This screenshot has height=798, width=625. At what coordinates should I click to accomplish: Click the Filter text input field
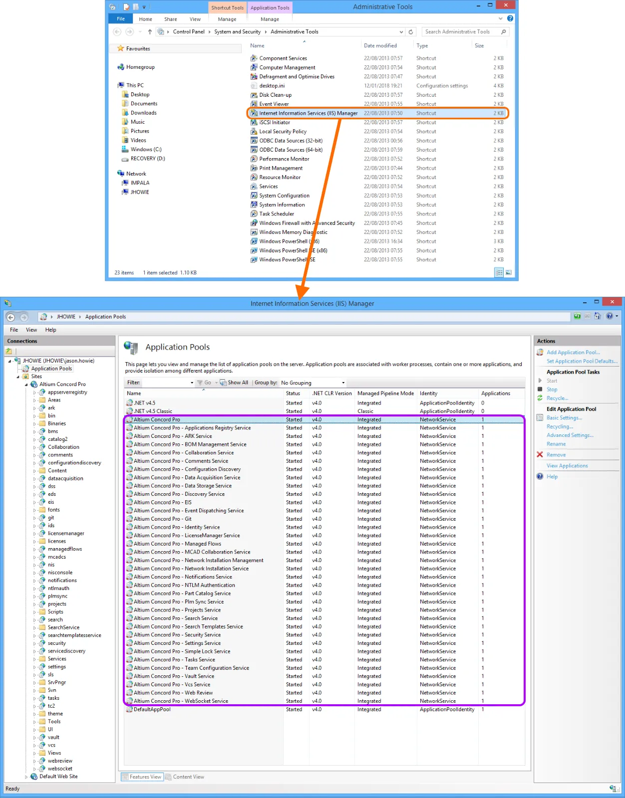tap(165, 383)
